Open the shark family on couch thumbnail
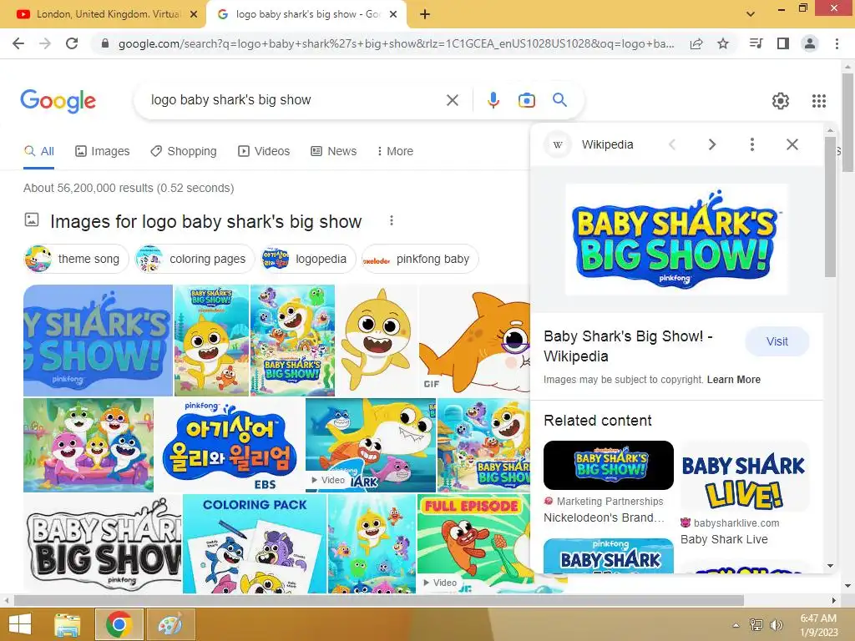 tap(89, 446)
